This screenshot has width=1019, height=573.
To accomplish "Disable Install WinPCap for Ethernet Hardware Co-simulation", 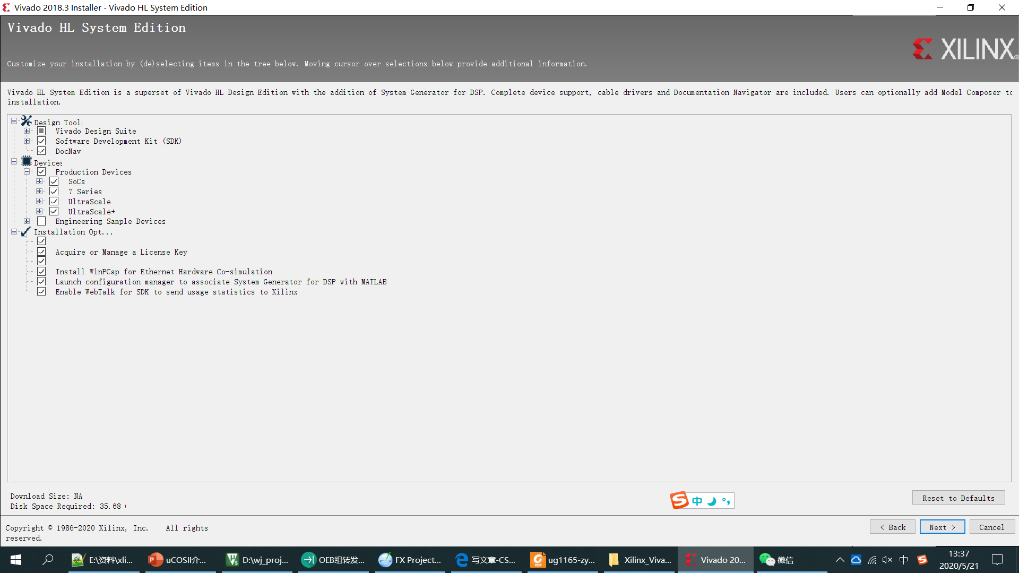I will coord(41,271).
